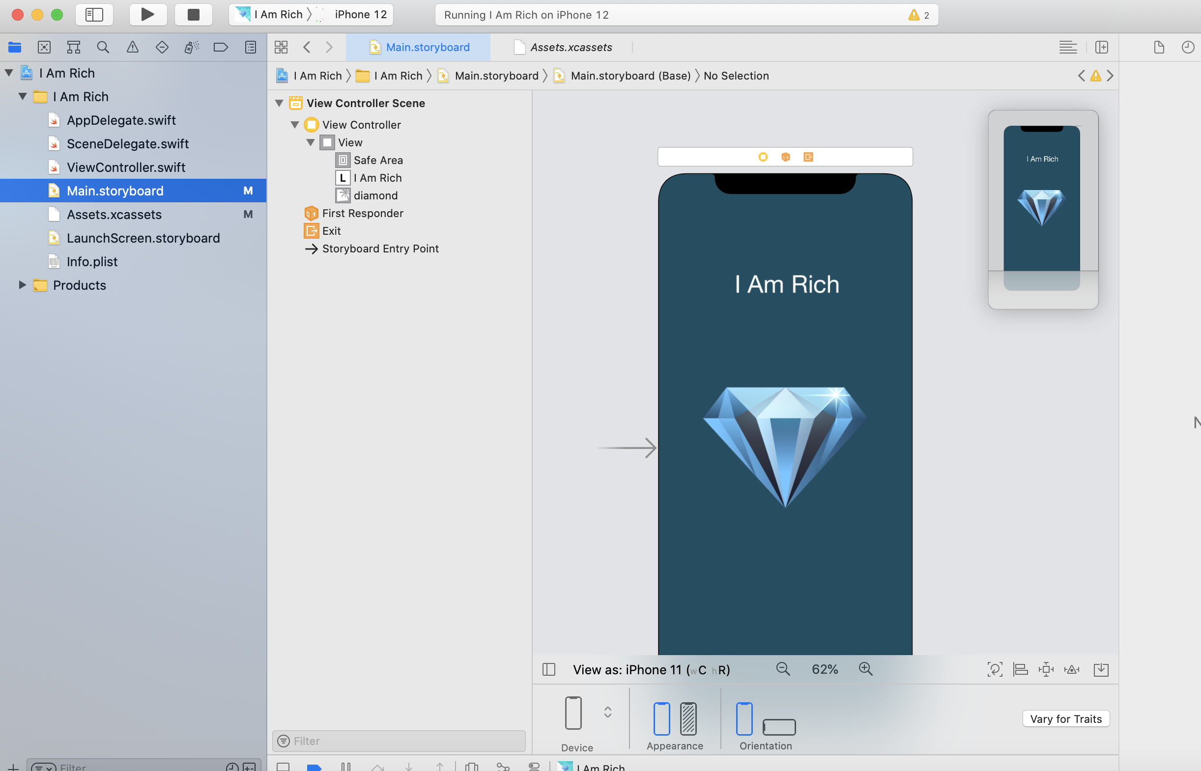Switch to the Assets.xcassets tab
This screenshot has height=771, width=1201.
[x=571, y=47]
